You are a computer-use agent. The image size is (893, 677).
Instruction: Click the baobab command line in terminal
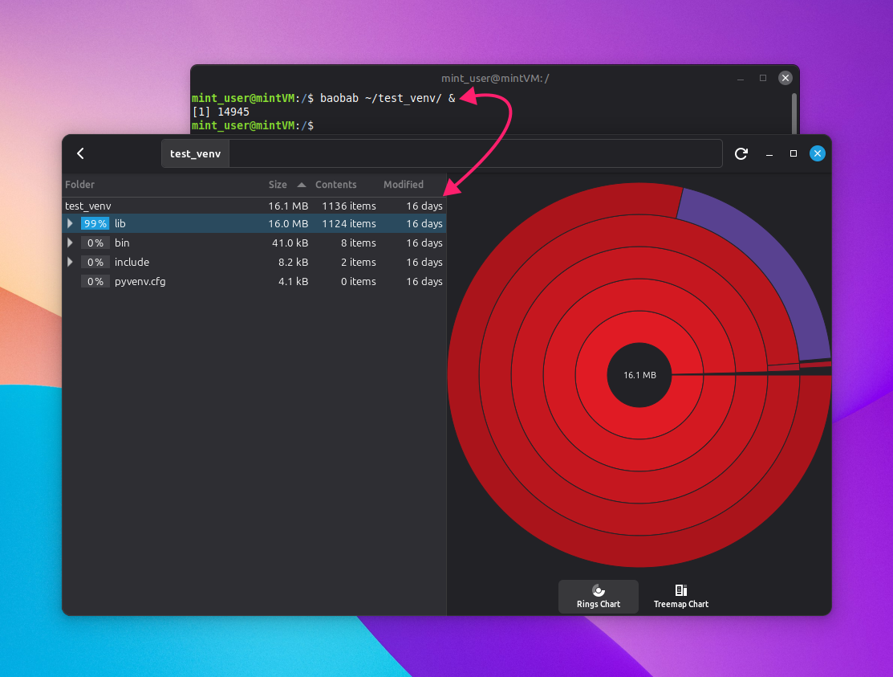coord(323,98)
